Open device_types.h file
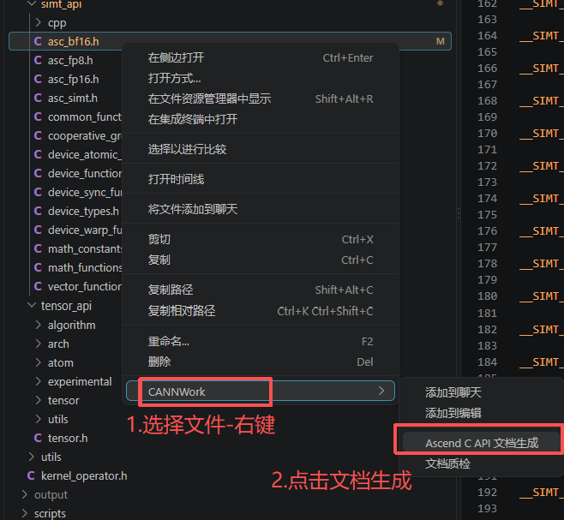Viewport: 564px width, 520px height. point(83,211)
